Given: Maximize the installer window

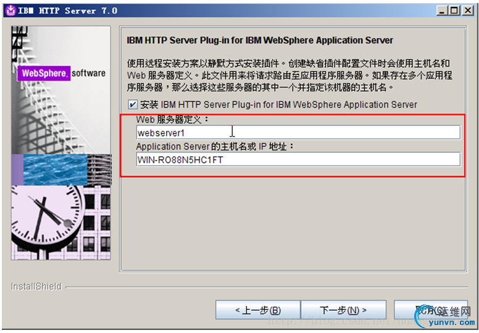Looking at the screenshot, I should 454,11.
